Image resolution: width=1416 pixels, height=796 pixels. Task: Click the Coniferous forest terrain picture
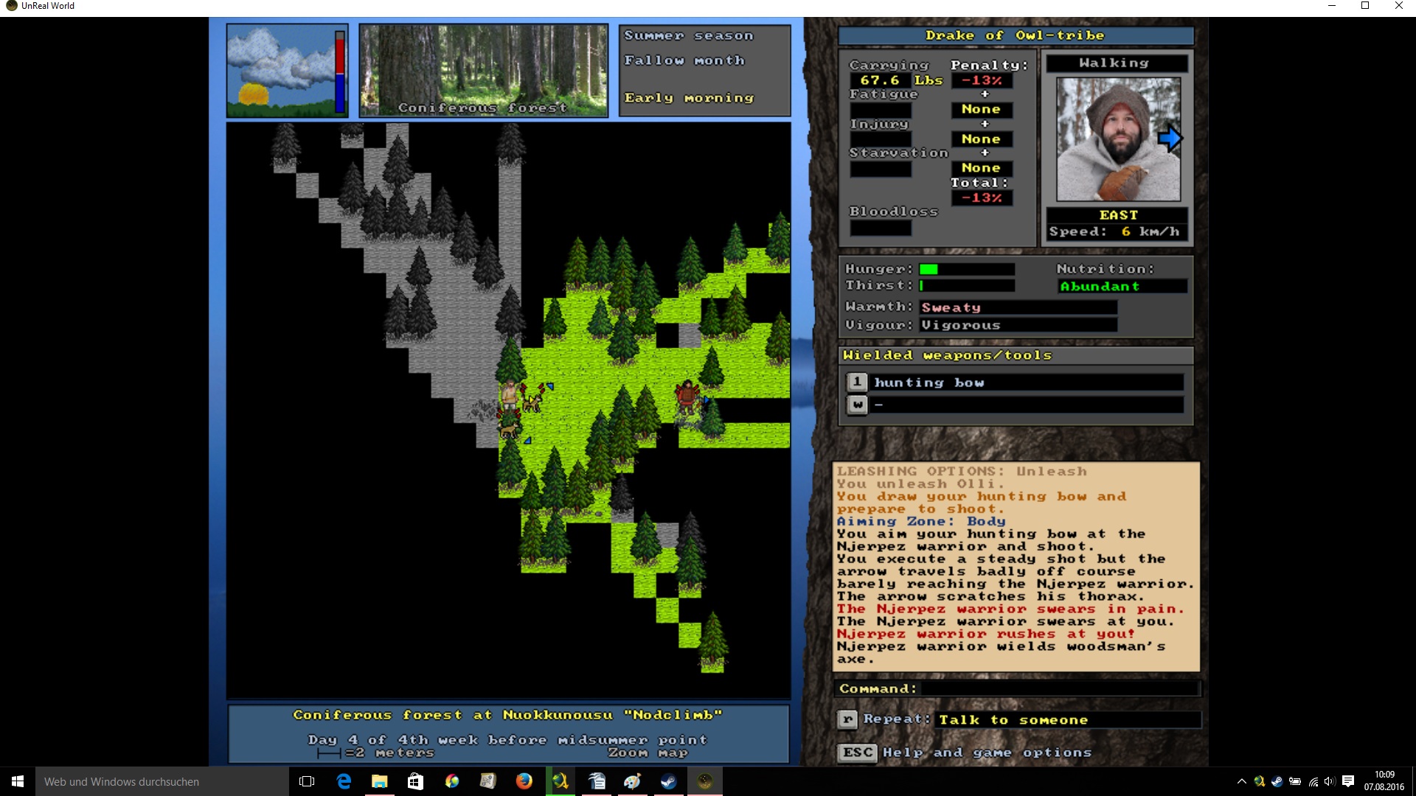click(x=484, y=71)
